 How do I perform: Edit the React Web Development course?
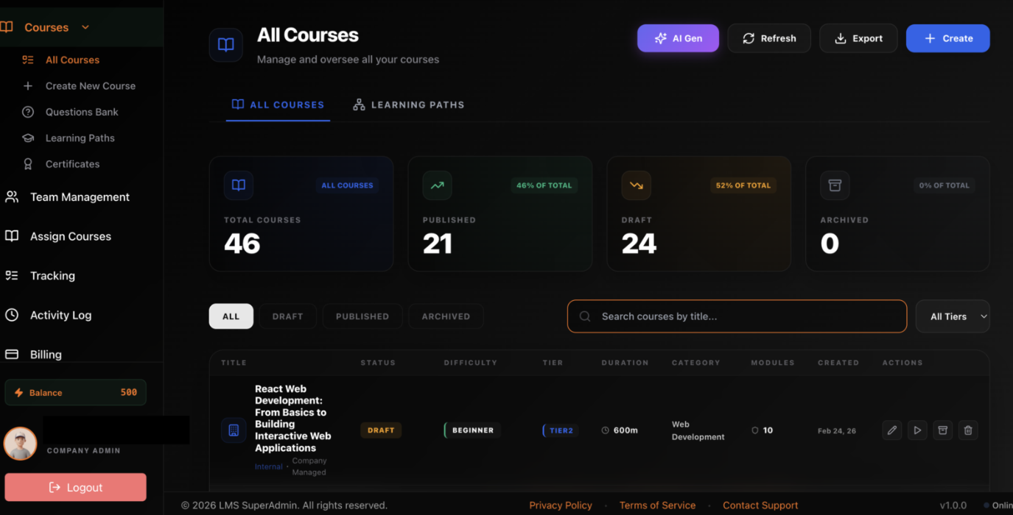891,430
